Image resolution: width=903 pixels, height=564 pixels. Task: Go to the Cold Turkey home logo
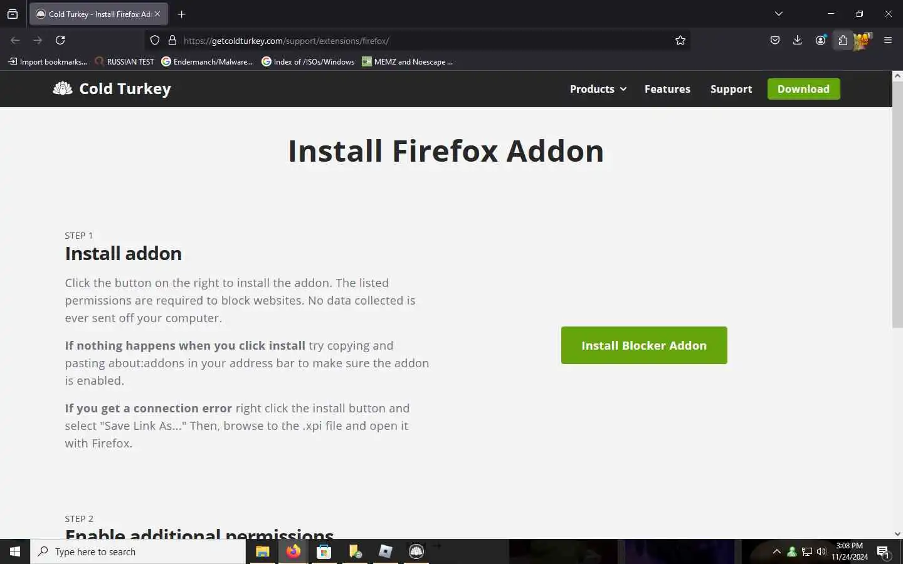click(112, 88)
